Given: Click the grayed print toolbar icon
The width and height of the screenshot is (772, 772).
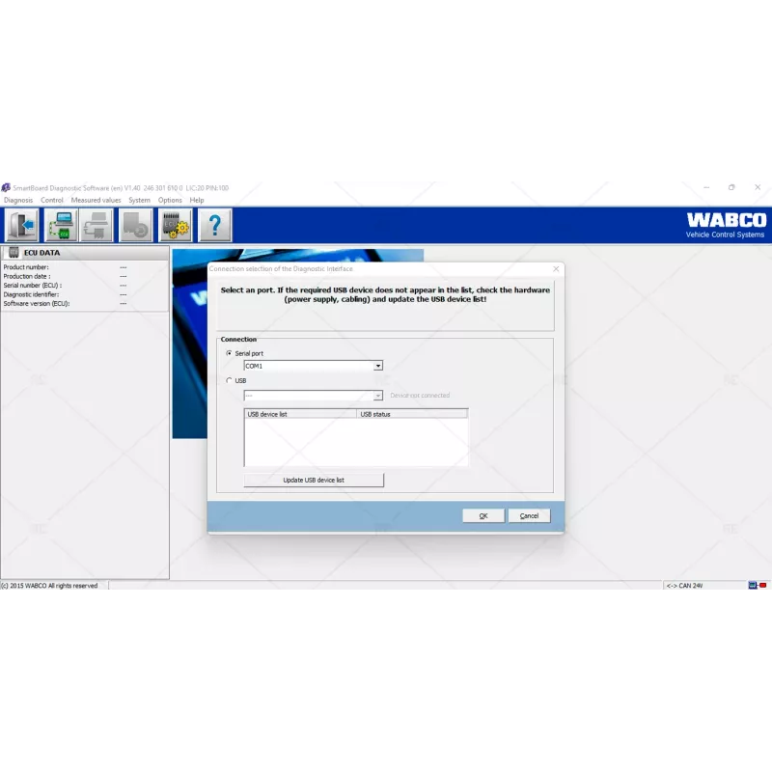Looking at the screenshot, I should point(97,224).
